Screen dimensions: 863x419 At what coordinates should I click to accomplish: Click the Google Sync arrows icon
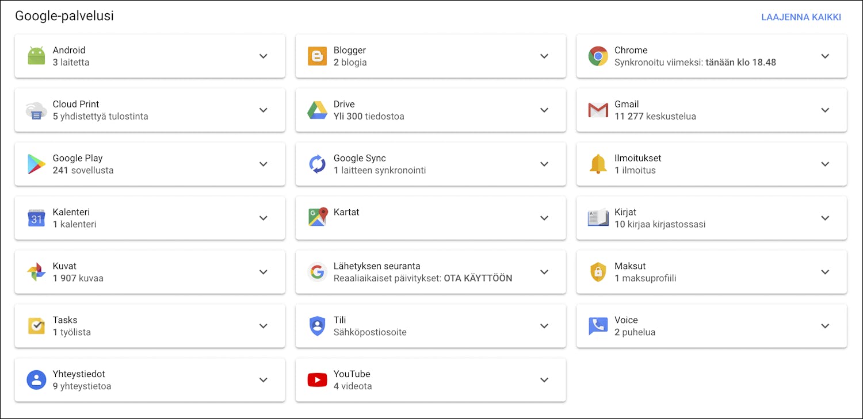tap(317, 164)
